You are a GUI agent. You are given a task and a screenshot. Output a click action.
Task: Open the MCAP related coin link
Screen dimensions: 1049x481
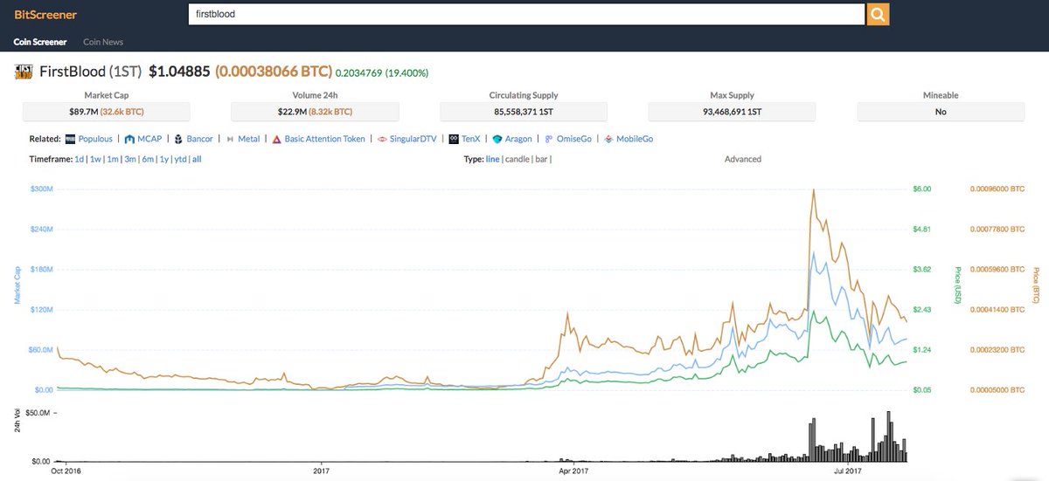point(149,139)
